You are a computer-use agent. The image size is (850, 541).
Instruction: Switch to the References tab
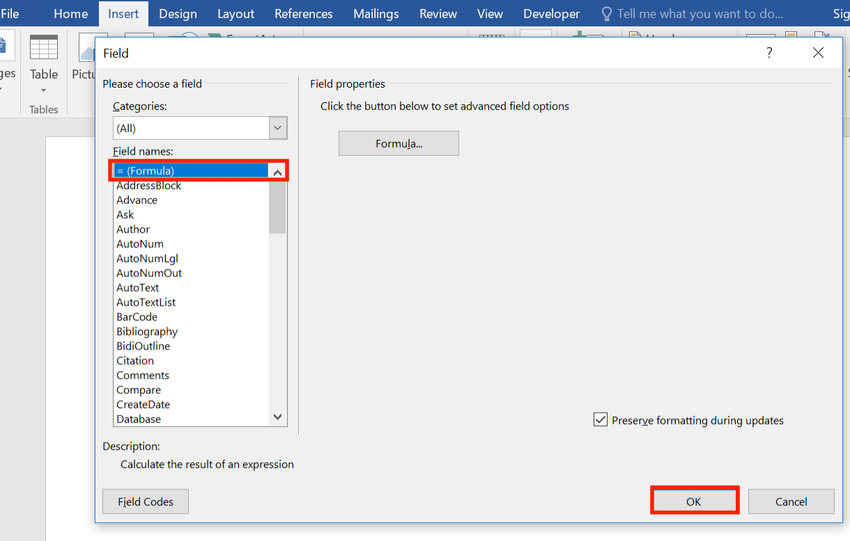click(303, 14)
